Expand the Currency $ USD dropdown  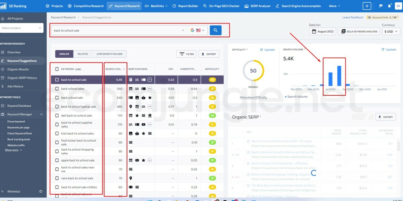pyautogui.click(x=391, y=31)
